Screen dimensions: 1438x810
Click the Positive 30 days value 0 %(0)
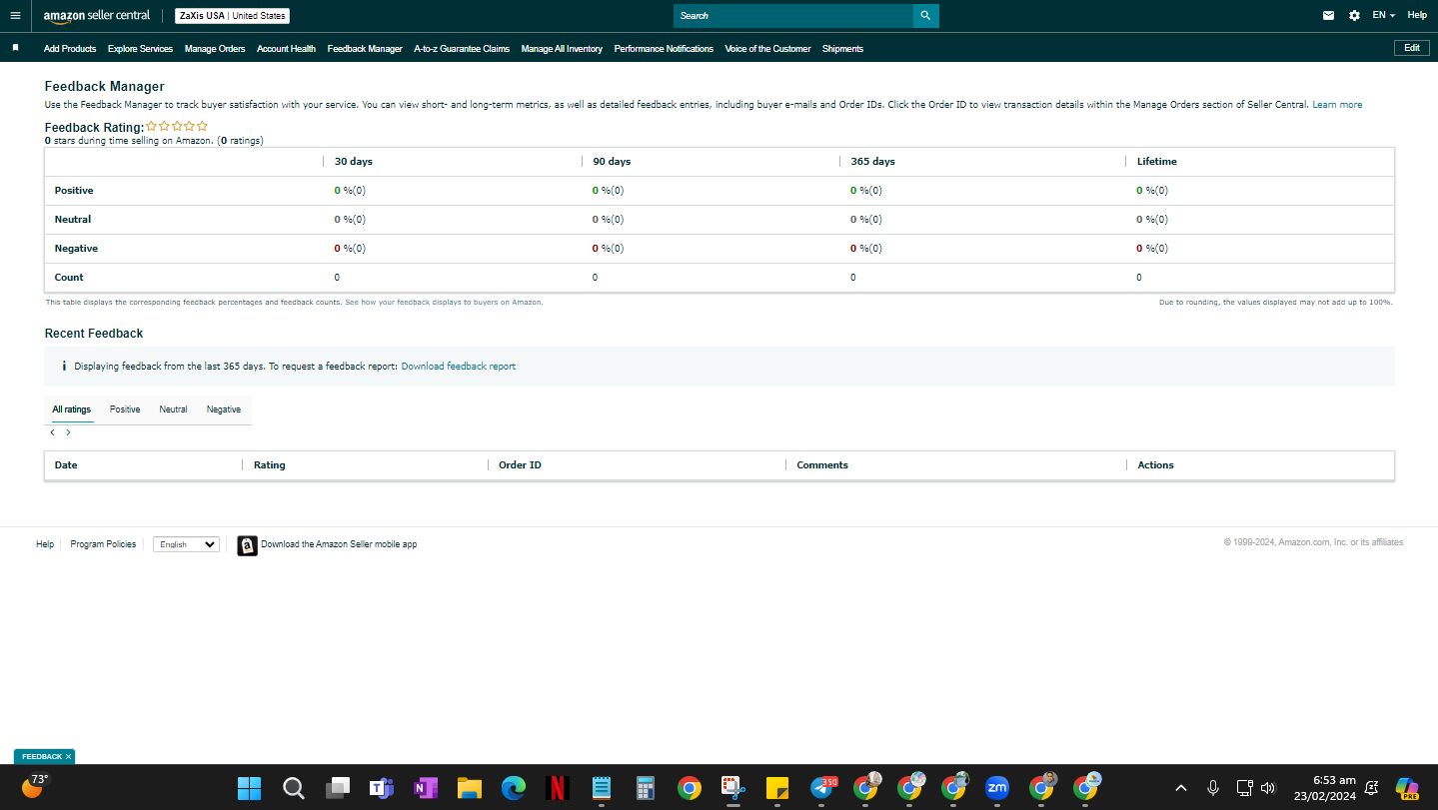click(x=350, y=191)
